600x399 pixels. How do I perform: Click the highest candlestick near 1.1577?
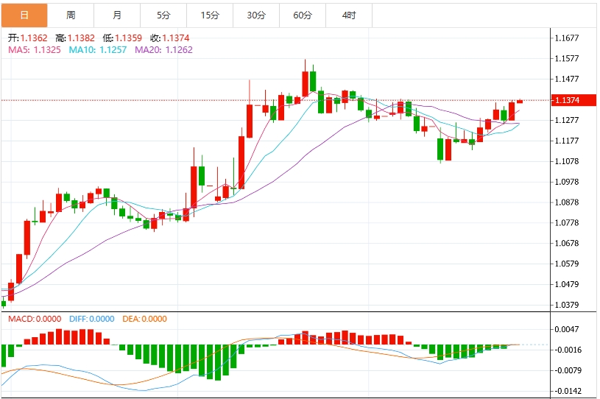click(305, 79)
